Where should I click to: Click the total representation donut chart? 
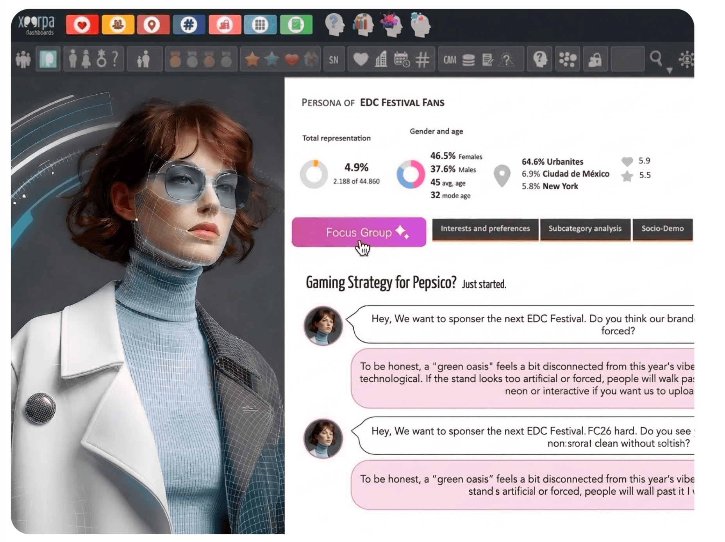click(314, 174)
